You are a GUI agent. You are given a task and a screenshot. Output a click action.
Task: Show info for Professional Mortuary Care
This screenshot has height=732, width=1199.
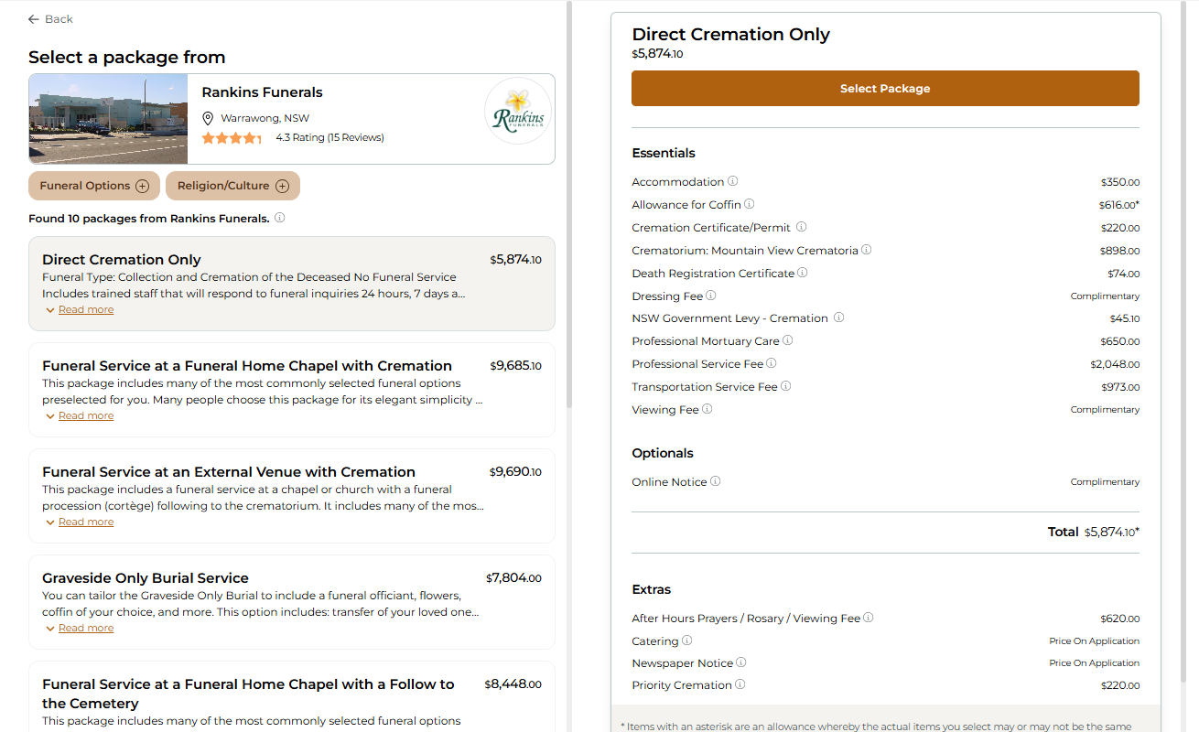pos(788,340)
